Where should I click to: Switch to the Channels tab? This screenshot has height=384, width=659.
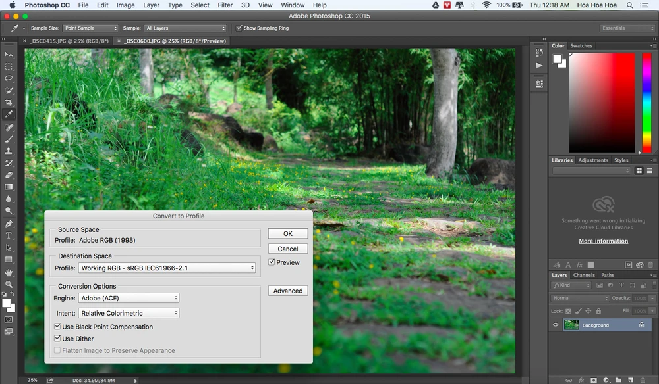(x=583, y=275)
